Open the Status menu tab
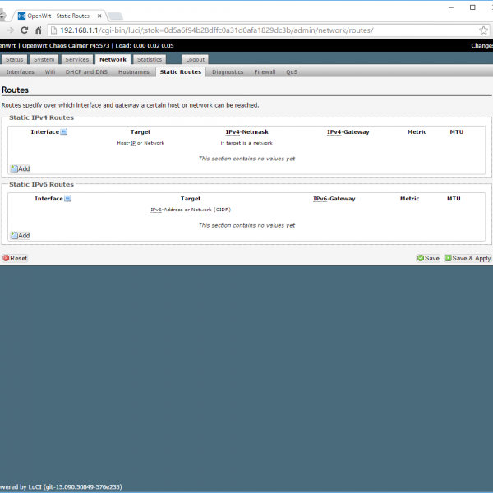Image resolution: width=493 pixels, height=493 pixels. point(14,60)
